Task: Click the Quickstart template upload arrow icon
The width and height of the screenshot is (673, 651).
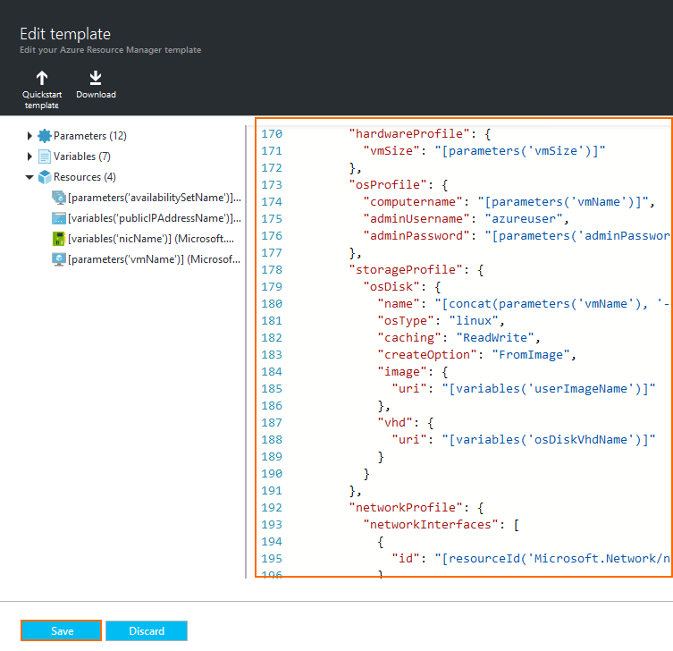Action: click(42, 78)
